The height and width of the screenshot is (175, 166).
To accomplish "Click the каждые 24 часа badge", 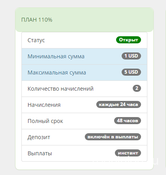I will point(118,104).
